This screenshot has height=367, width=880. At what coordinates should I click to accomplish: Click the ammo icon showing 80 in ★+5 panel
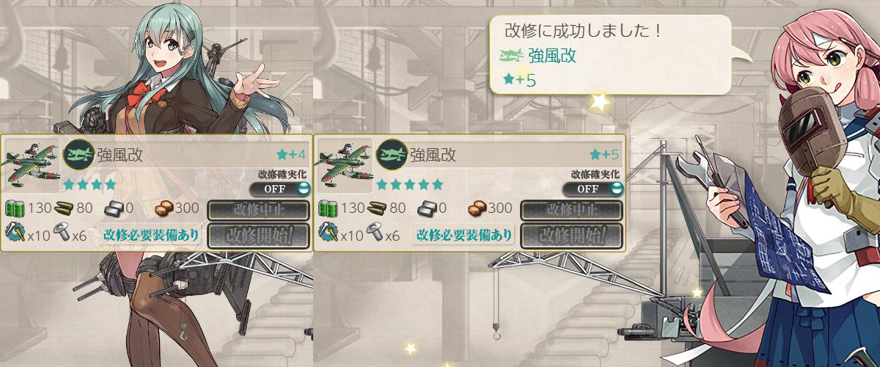tap(377, 208)
